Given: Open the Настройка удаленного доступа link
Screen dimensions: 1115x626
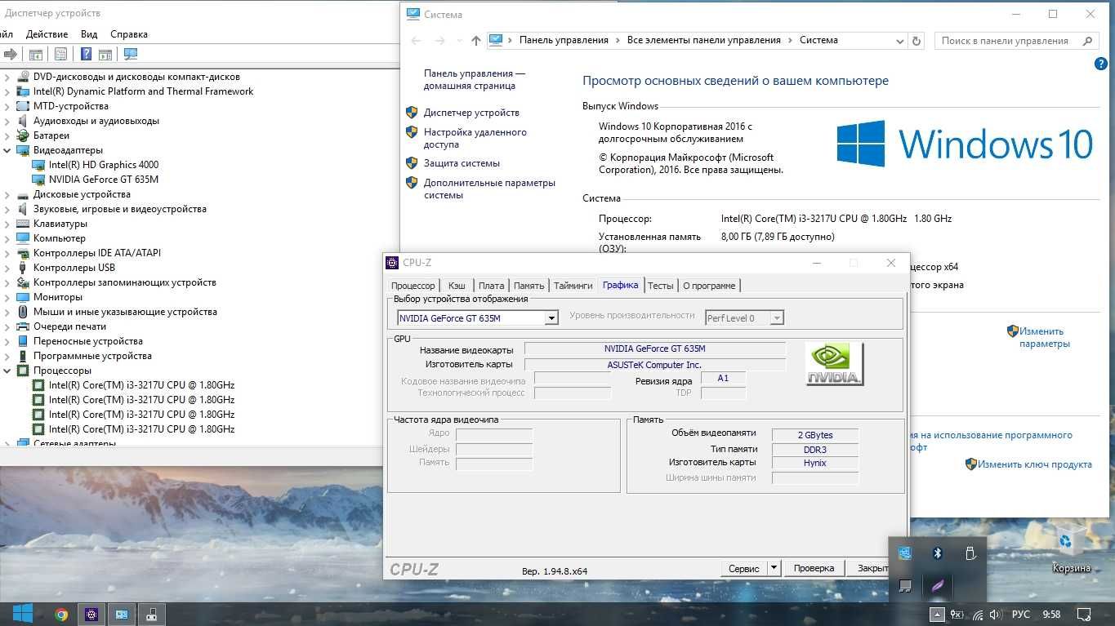Looking at the screenshot, I should click(475, 138).
